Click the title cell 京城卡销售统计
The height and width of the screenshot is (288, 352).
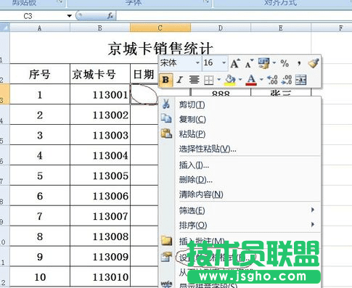tap(160, 49)
